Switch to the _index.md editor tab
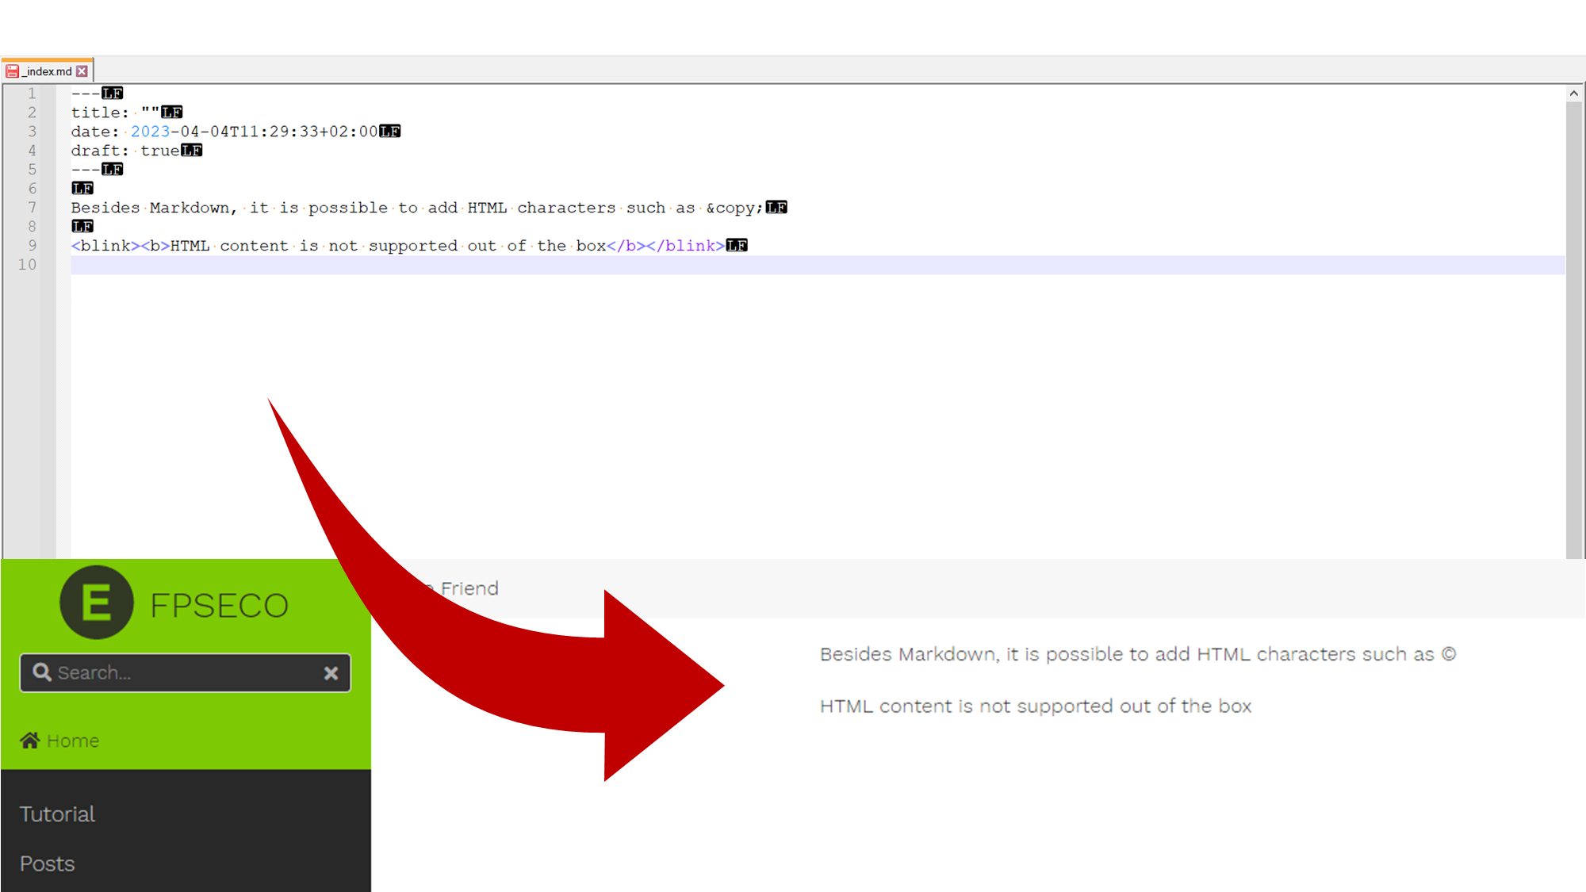Image resolution: width=1586 pixels, height=892 pixels. pos(48,71)
